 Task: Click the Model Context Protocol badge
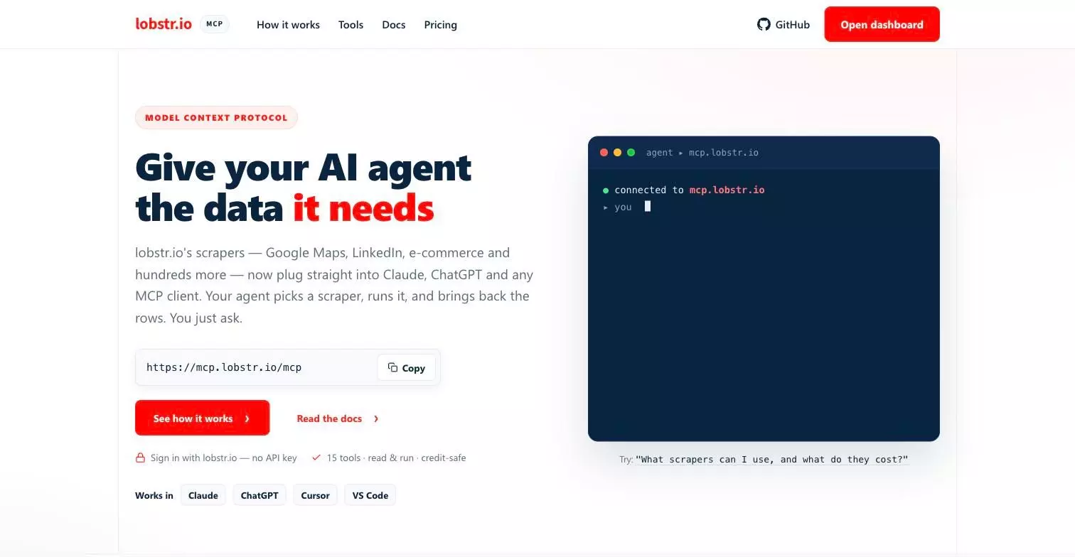point(216,118)
